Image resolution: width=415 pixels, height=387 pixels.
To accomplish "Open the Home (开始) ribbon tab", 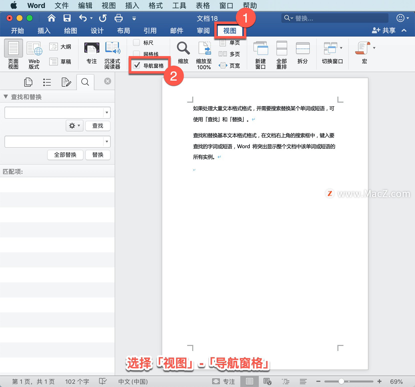I will 17,31.
